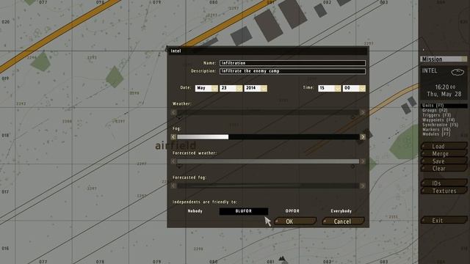Confirm the Intel dialog with OK
The height and width of the screenshot is (264, 470).
point(295,221)
